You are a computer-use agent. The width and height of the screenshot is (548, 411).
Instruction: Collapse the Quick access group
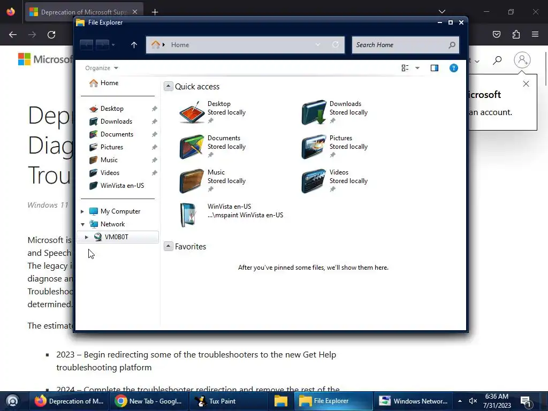click(168, 86)
